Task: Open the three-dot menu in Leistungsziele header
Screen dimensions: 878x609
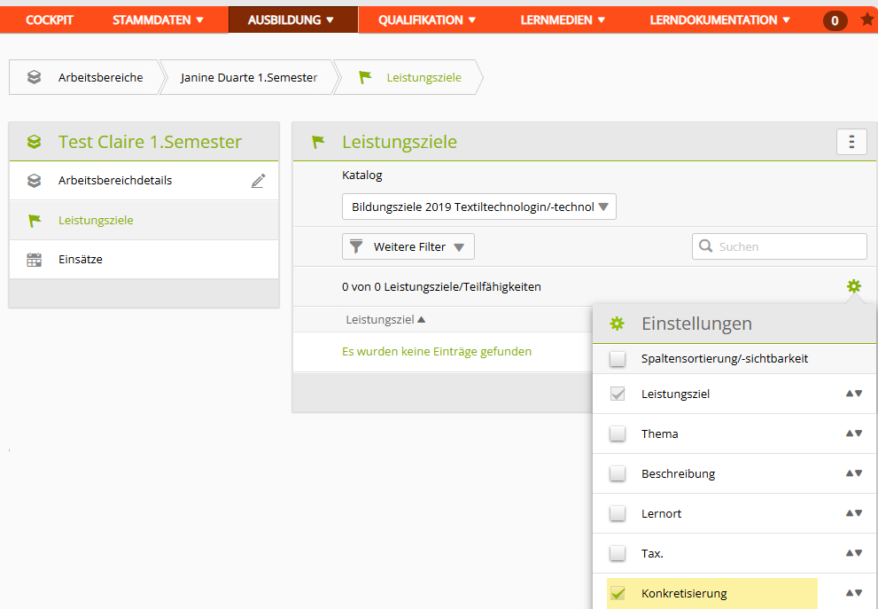Action: (x=851, y=142)
